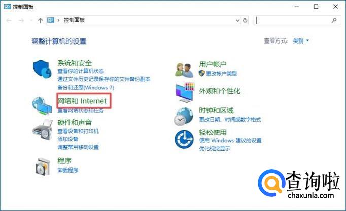346x211 pixels.
Task: Open the Appearance and Personalization monitor icon
Action: (x=185, y=93)
